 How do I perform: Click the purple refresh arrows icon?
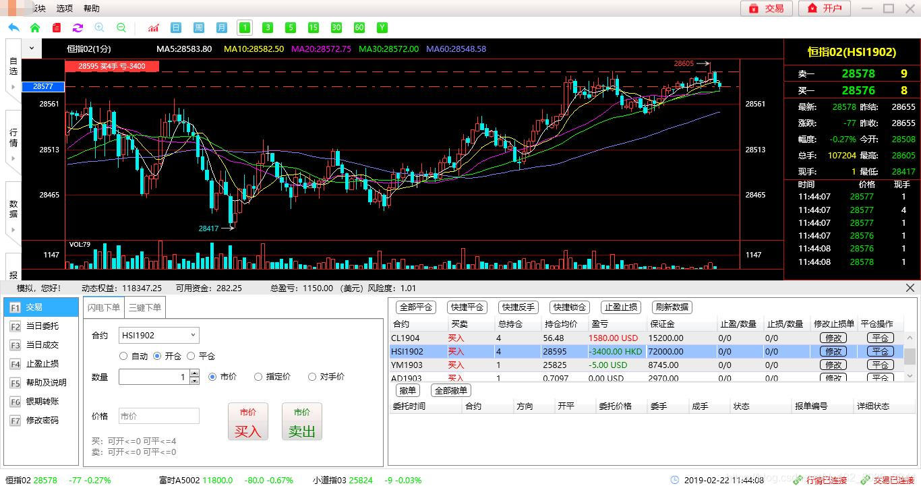coord(78,28)
